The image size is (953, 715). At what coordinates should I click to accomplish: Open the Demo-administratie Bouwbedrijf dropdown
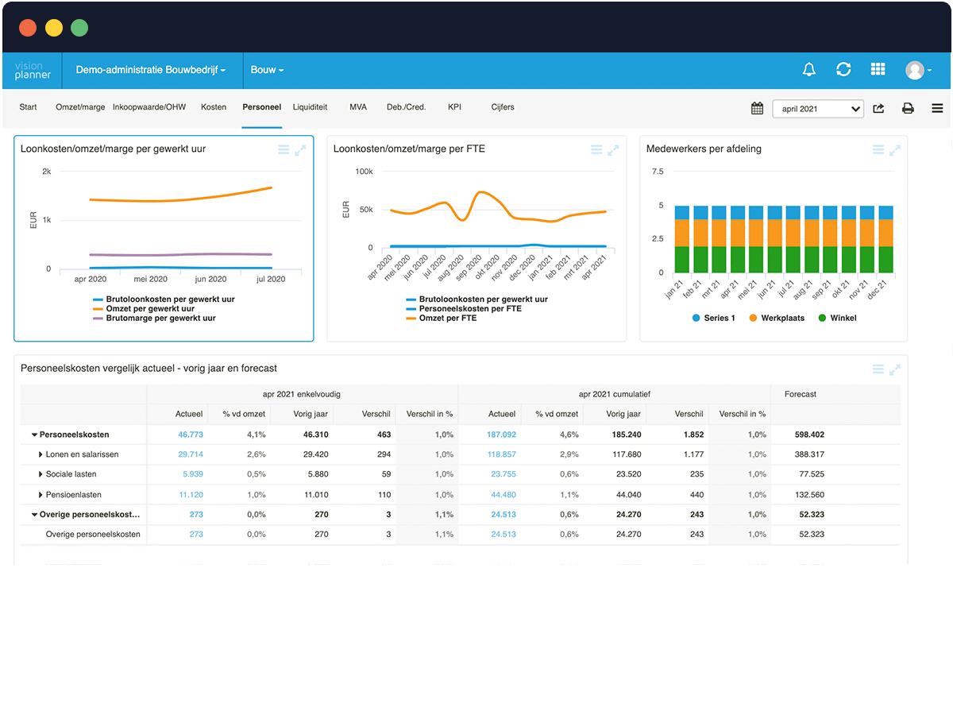pyautogui.click(x=151, y=70)
